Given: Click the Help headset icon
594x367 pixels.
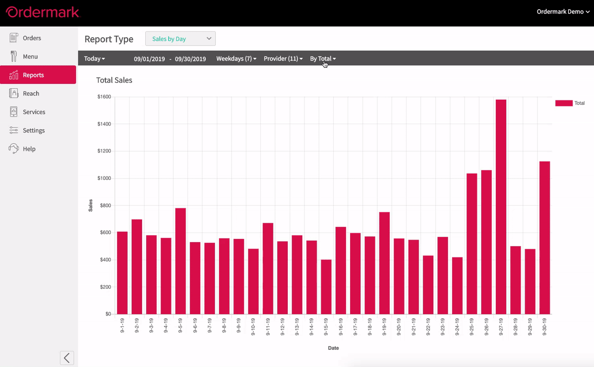Looking at the screenshot, I should [14, 149].
